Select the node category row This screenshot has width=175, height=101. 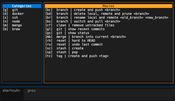[22, 21]
